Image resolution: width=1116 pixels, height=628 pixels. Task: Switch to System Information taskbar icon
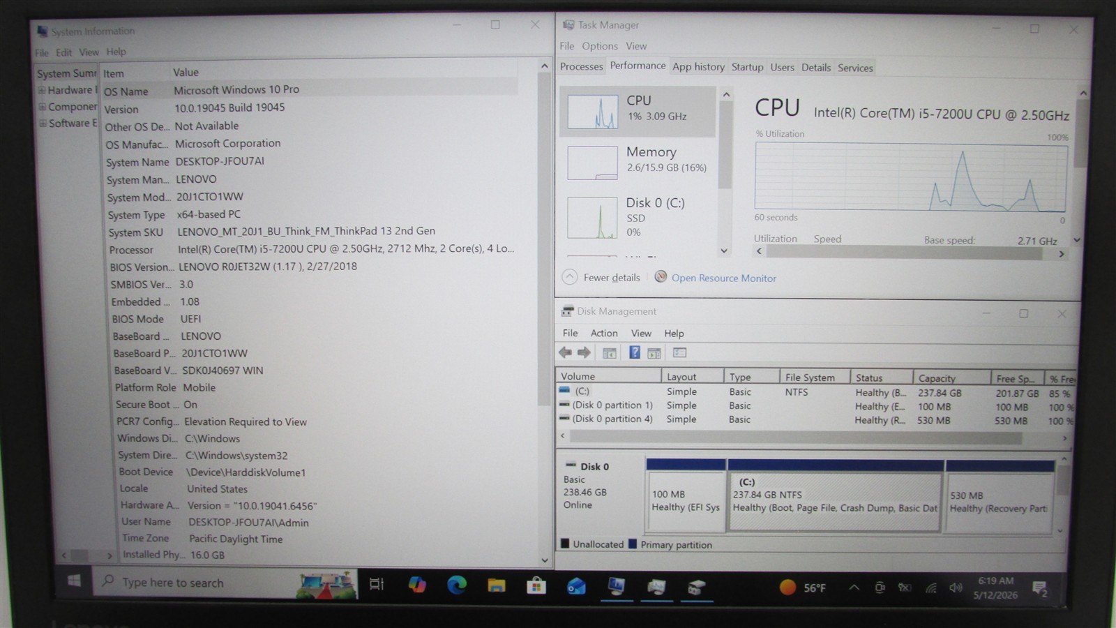(616, 586)
